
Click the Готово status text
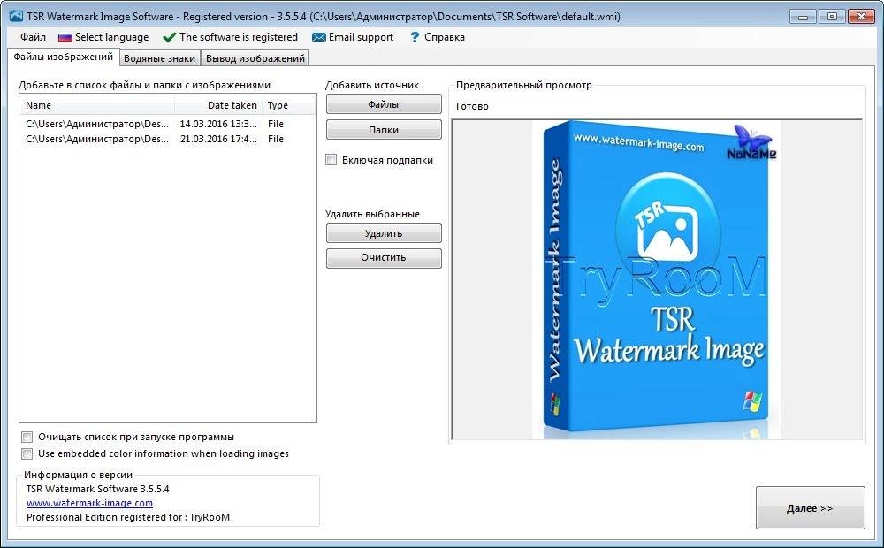472,106
